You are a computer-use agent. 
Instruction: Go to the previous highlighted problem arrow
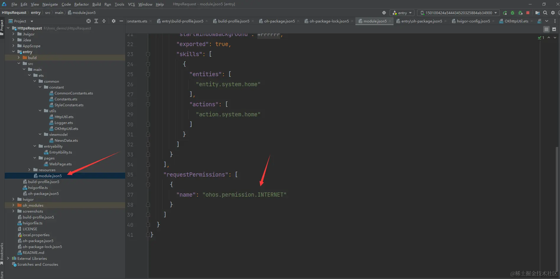(x=549, y=37)
